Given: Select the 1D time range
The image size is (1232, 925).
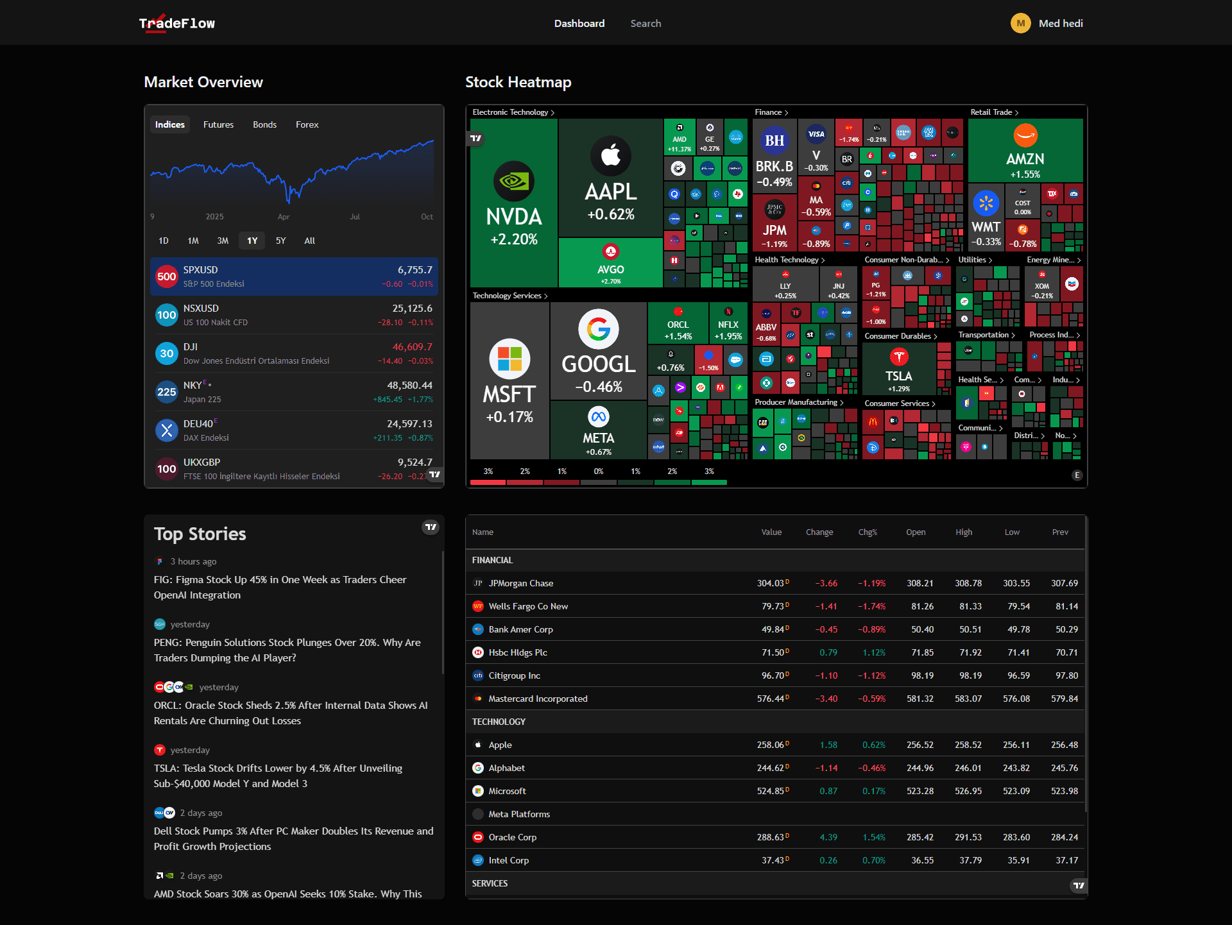Looking at the screenshot, I should click(x=164, y=241).
